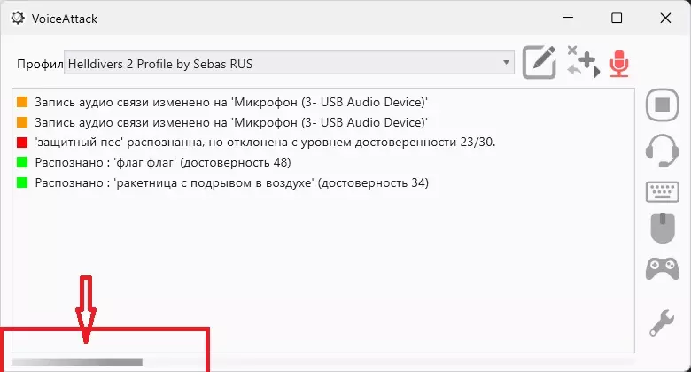Open the edit profile editor

point(540,62)
